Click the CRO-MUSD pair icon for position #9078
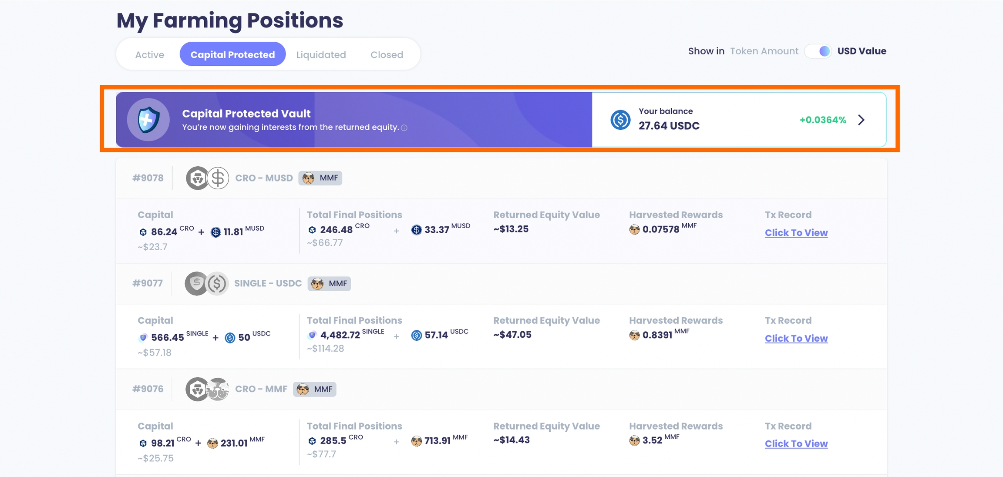 pyautogui.click(x=208, y=178)
